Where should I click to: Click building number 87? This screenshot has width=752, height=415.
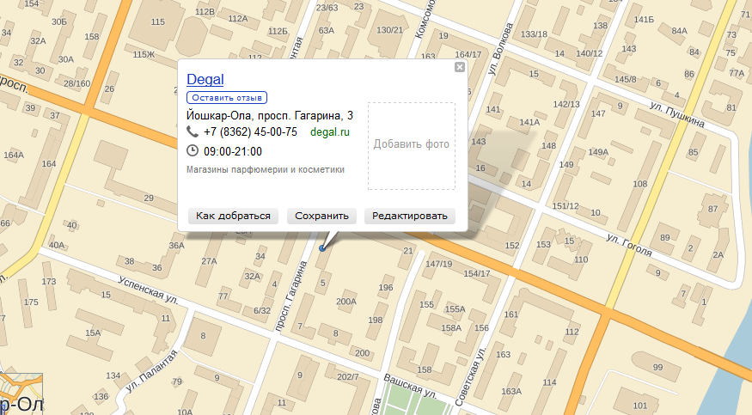pyautogui.click(x=712, y=209)
